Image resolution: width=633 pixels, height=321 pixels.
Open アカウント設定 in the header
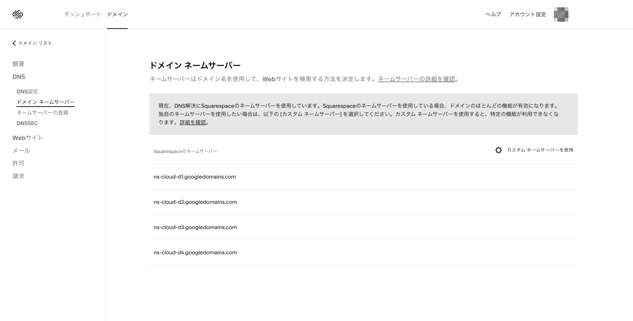(527, 14)
